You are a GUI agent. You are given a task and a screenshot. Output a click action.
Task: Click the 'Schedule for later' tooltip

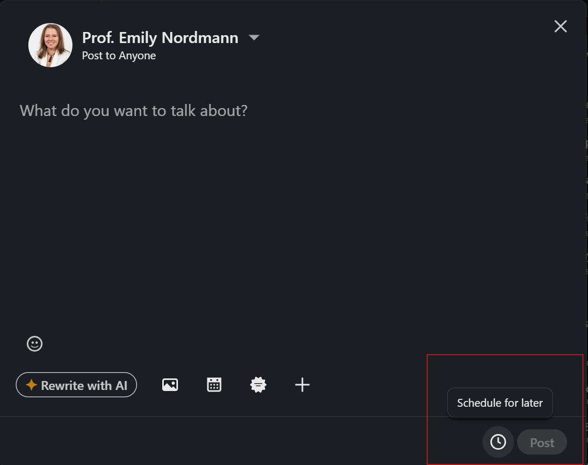(x=500, y=403)
